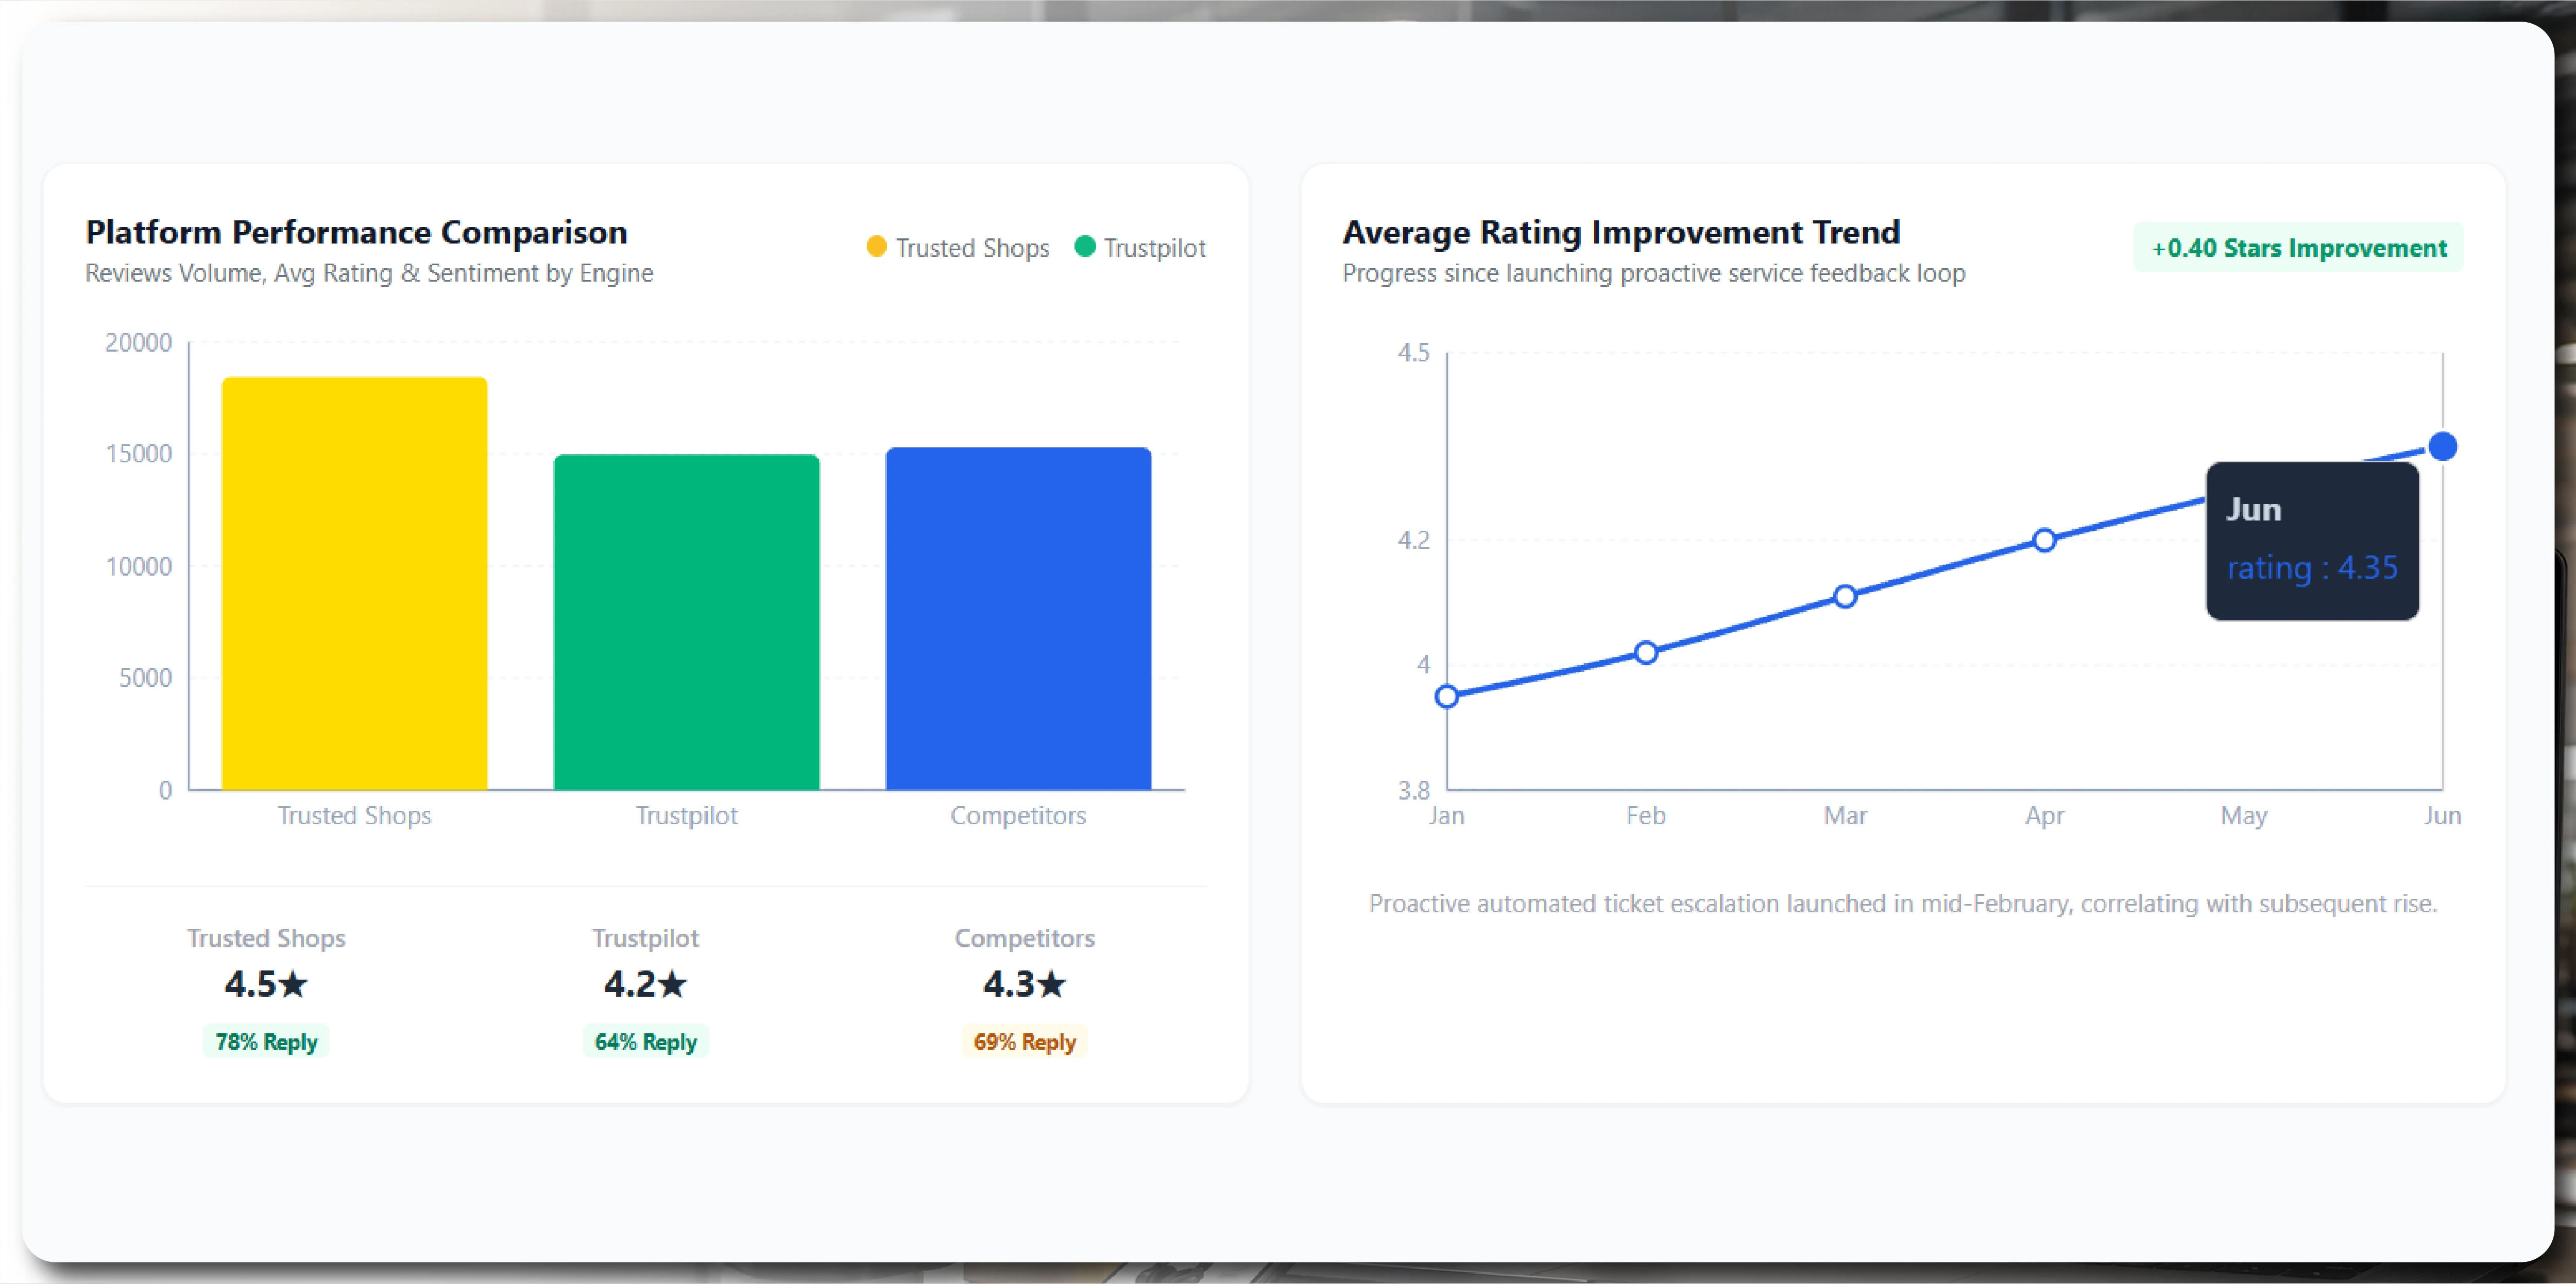Click the yellow Trusted Shops legend dot
The image size is (2576, 1284).
876,247
